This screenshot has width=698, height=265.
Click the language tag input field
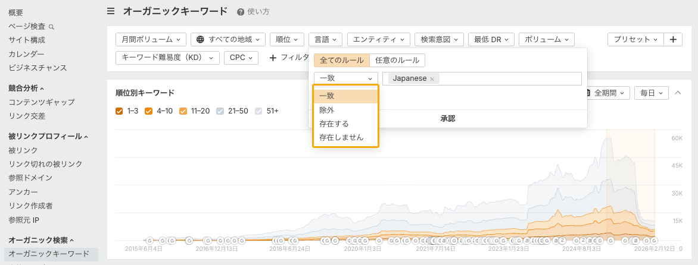coord(509,78)
